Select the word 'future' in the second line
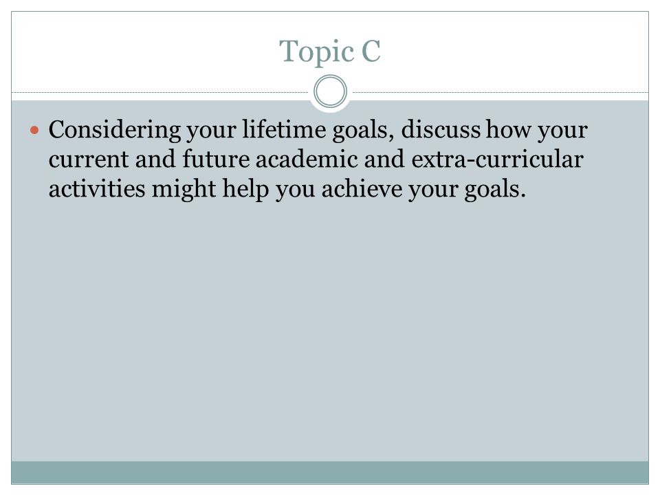 pyautogui.click(x=216, y=159)
